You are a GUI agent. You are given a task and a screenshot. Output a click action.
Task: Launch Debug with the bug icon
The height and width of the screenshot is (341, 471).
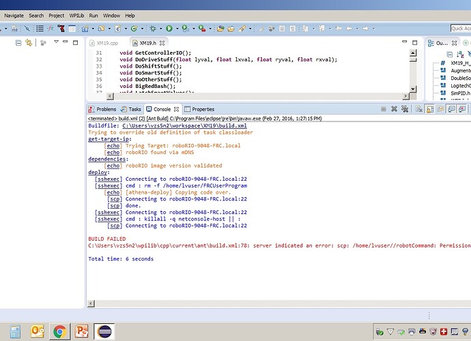click(153, 29)
